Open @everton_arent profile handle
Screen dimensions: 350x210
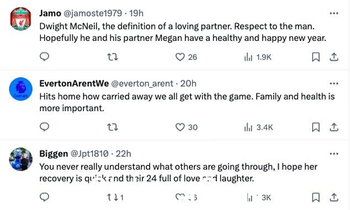point(142,83)
